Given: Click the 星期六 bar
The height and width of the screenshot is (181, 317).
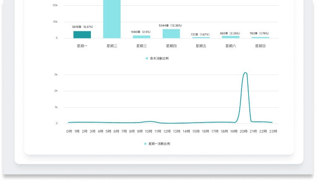Looking at the screenshot, I should (x=230, y=37).
